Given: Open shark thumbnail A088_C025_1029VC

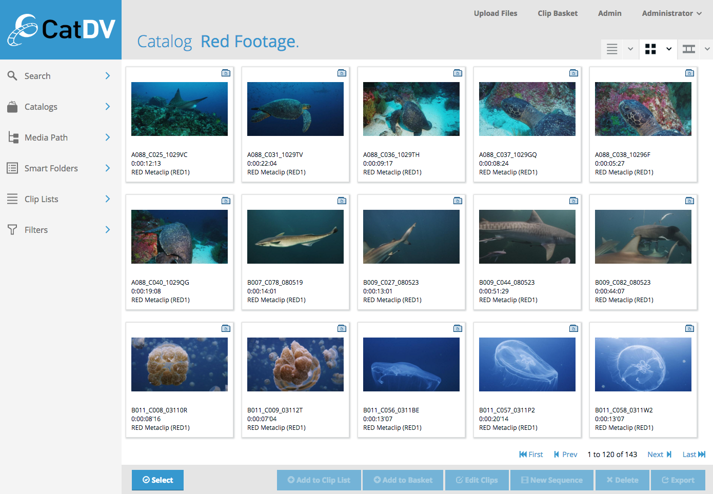Looking at the screenshot, I should pos(180,109).
